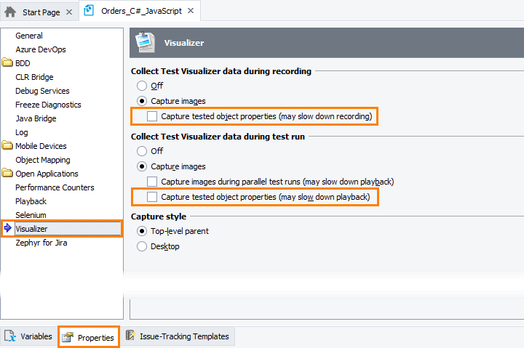Click the Orders_C#_JavaScript project tab icon
The image size is (524, 348).
(x=90, y=11)
